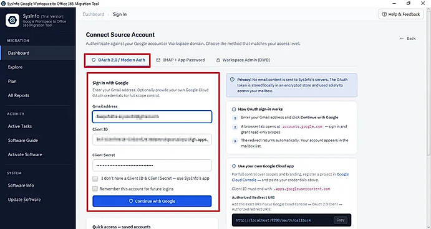
Task: Click the icon beside Use your own Google Cloud app
Action: 234,166
